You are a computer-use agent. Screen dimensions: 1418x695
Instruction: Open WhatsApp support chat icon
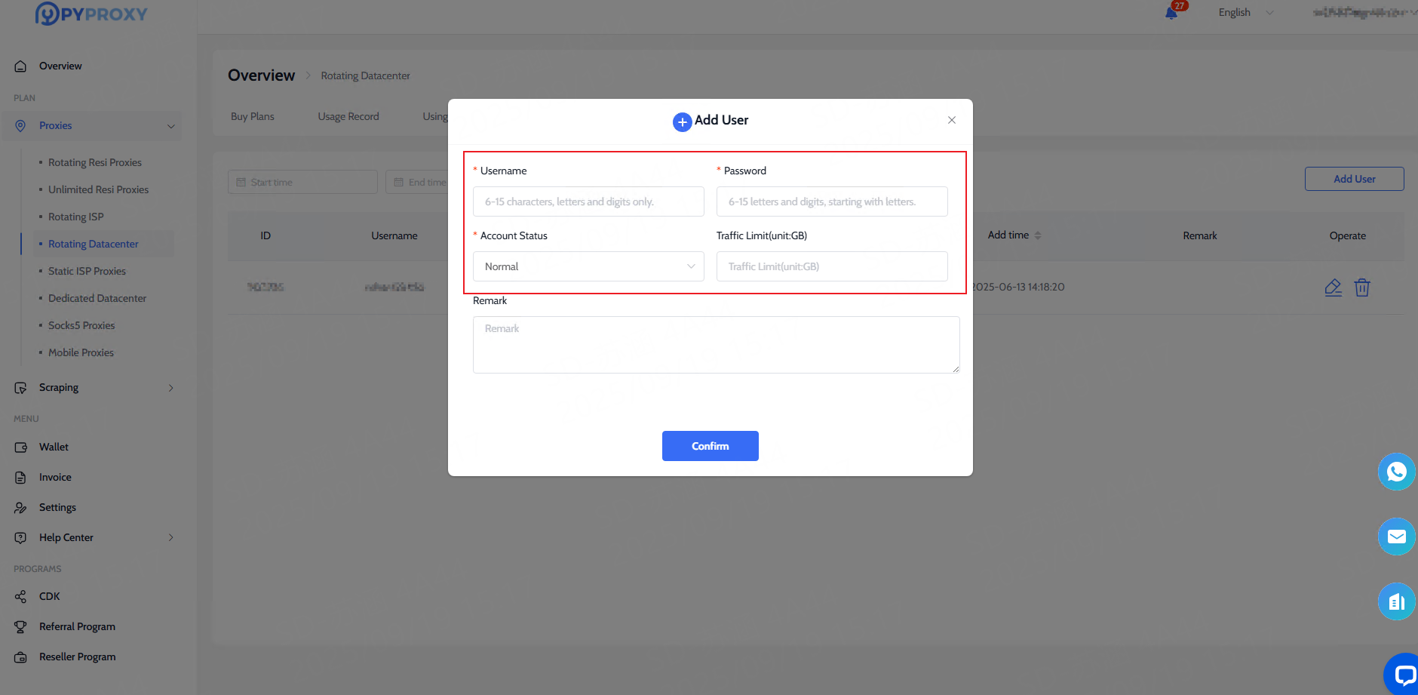pos(1396,472)
